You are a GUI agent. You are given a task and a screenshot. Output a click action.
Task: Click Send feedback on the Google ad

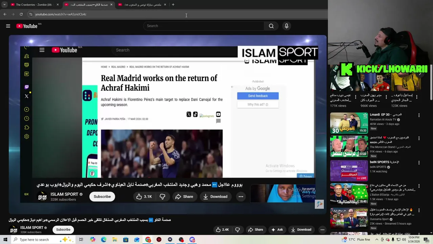coord(258,96)
